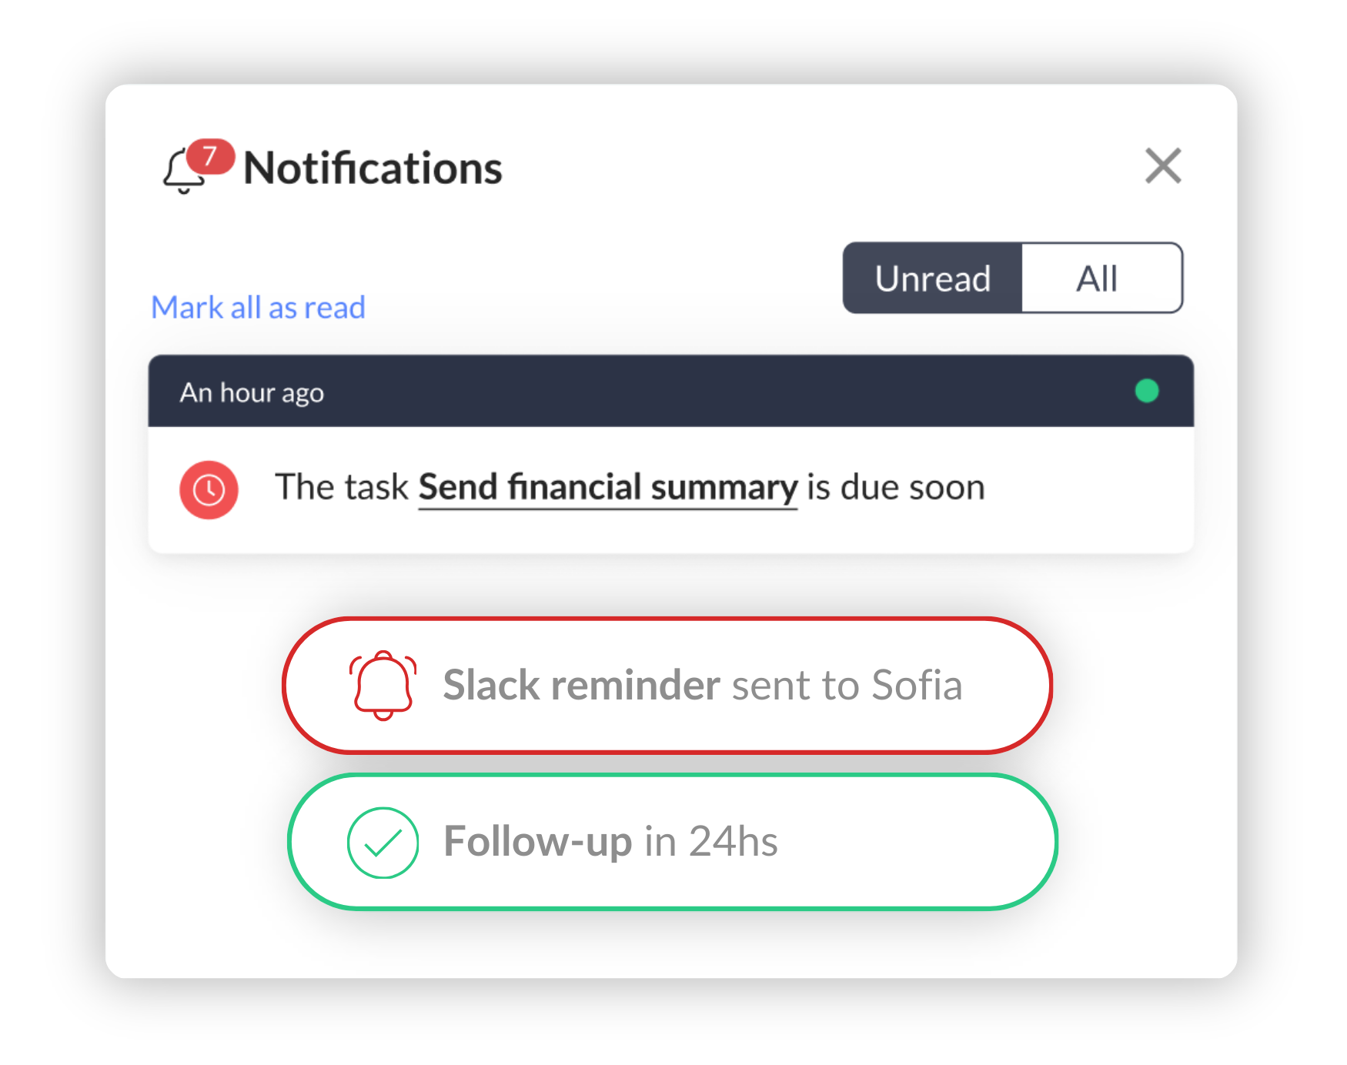
Task: Open the Follow-up in 24hs item
Action: pos(670,843)
